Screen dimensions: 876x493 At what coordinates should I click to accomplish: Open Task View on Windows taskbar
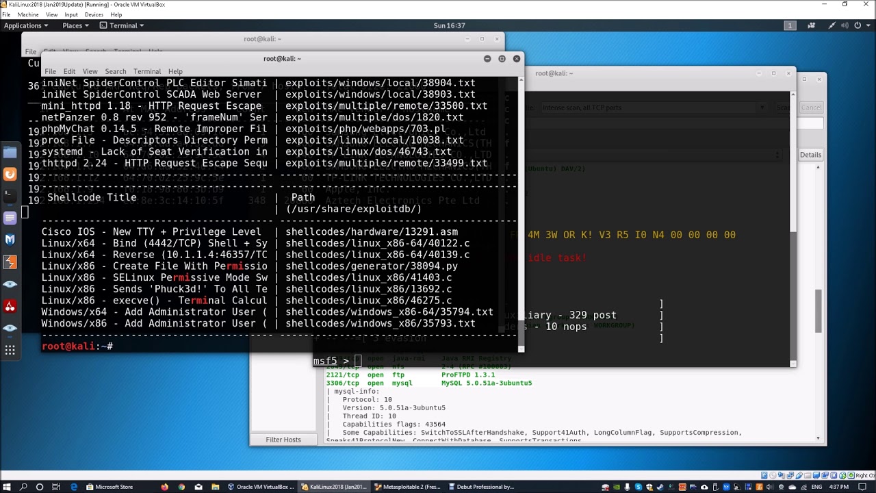point(57,487)
